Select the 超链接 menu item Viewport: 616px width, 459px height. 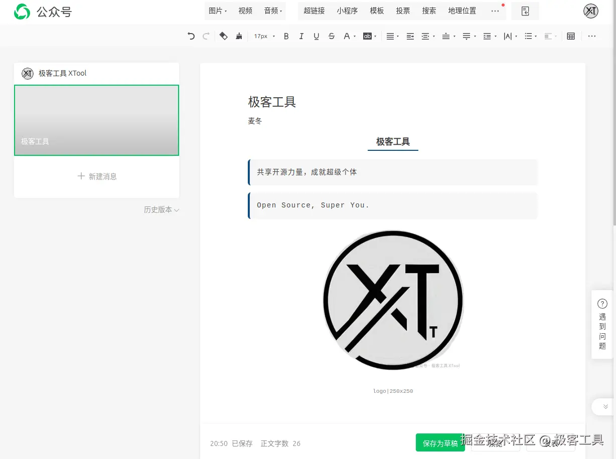(x=315, y=11)
